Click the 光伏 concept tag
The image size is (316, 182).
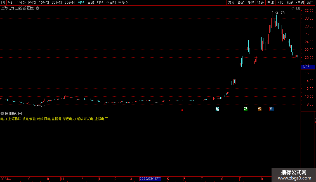coord(40,119)
